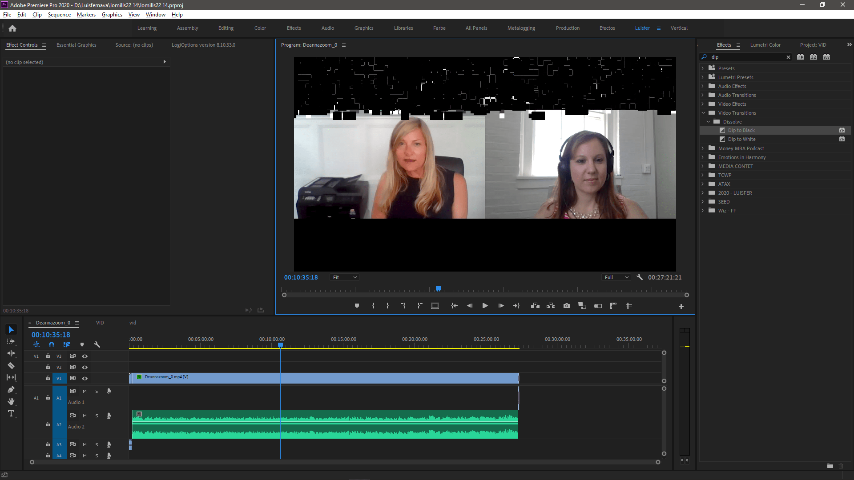Select the Pen tool in the timeline toolbar
The height and width of the screenshot is (480, 854).
(x=11, y=390)
